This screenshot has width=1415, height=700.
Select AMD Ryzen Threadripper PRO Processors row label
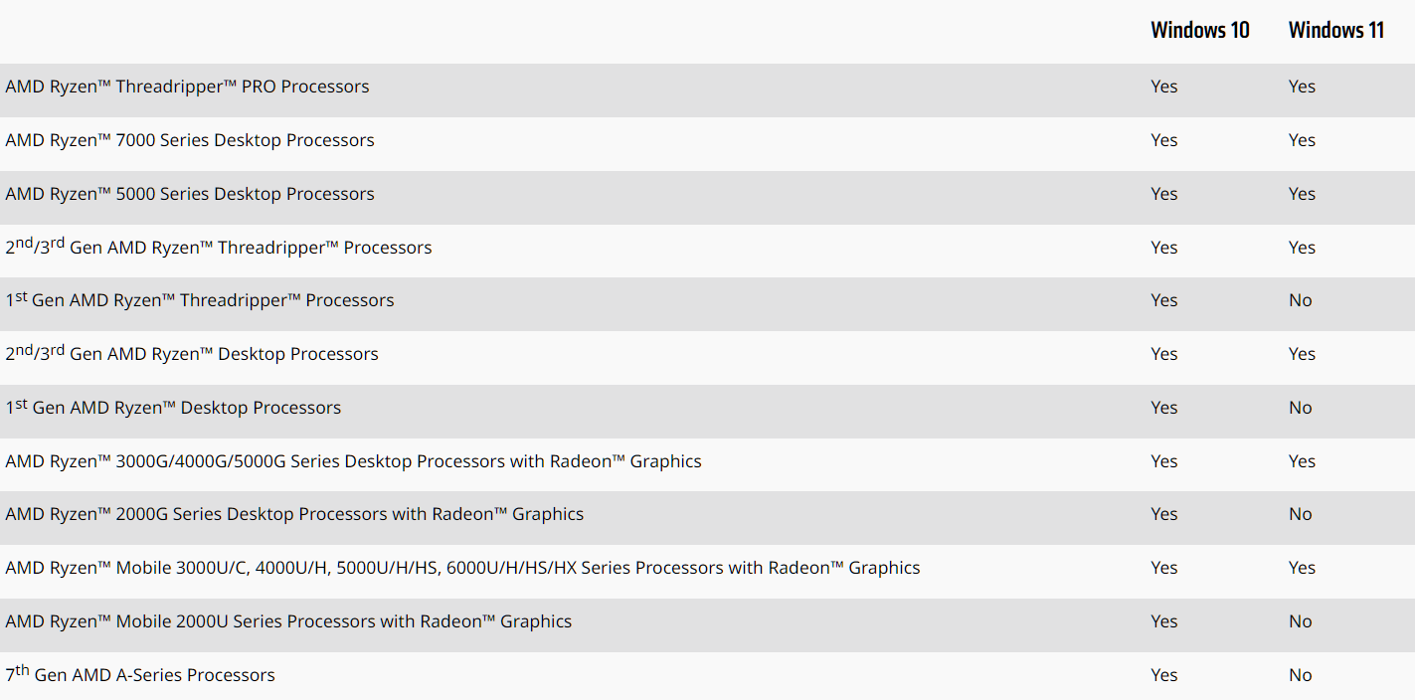click(x=187, y=87)
